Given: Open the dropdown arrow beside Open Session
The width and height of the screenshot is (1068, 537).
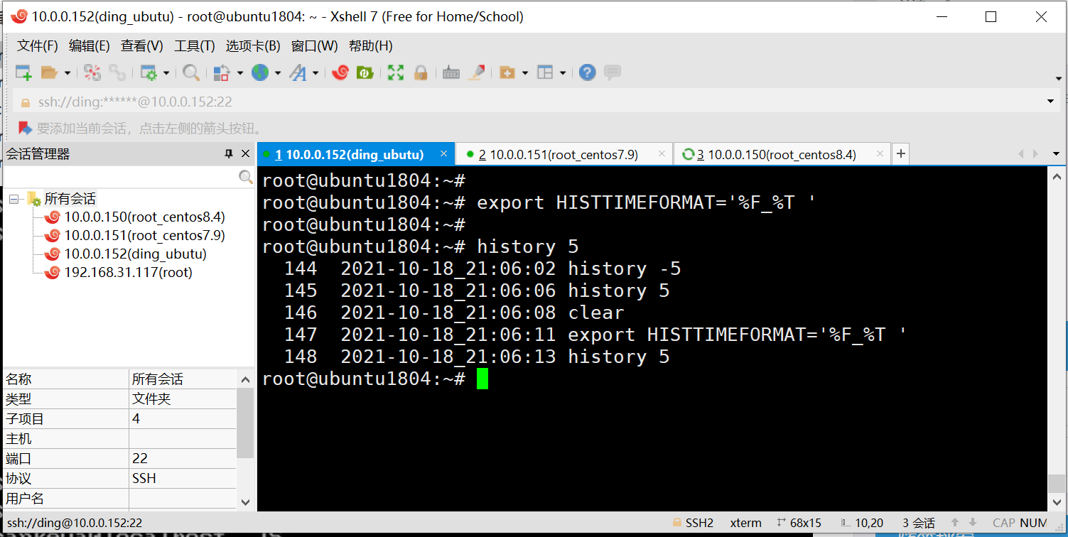Looking at the screenshot, I should click(68, 72).
